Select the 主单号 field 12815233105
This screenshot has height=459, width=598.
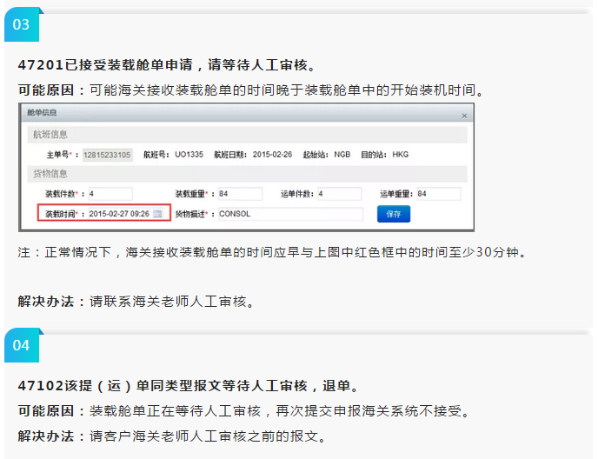tap(107, 155)
